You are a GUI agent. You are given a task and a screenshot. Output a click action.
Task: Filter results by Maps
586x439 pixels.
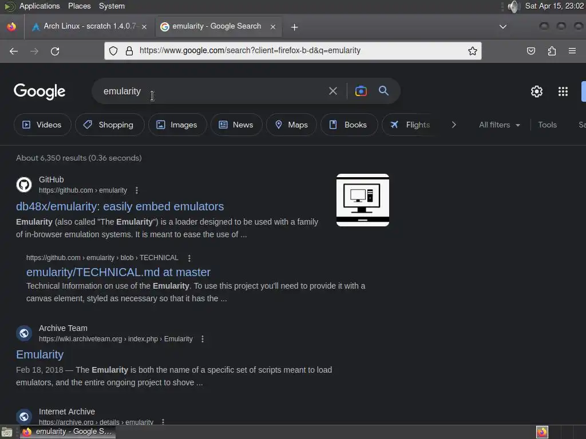tap(291, 125)
